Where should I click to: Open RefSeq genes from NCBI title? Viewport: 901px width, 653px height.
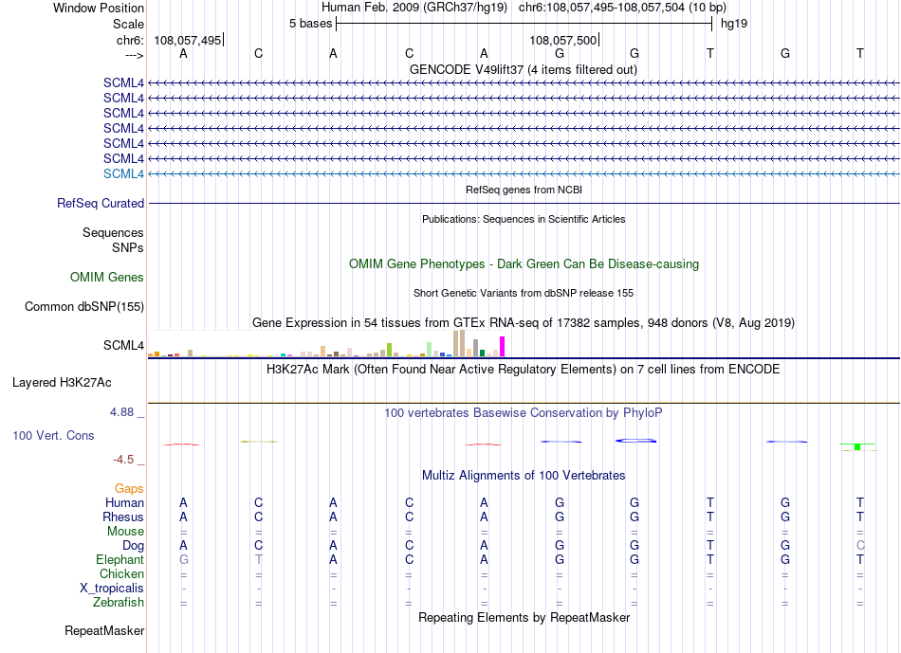524,190
